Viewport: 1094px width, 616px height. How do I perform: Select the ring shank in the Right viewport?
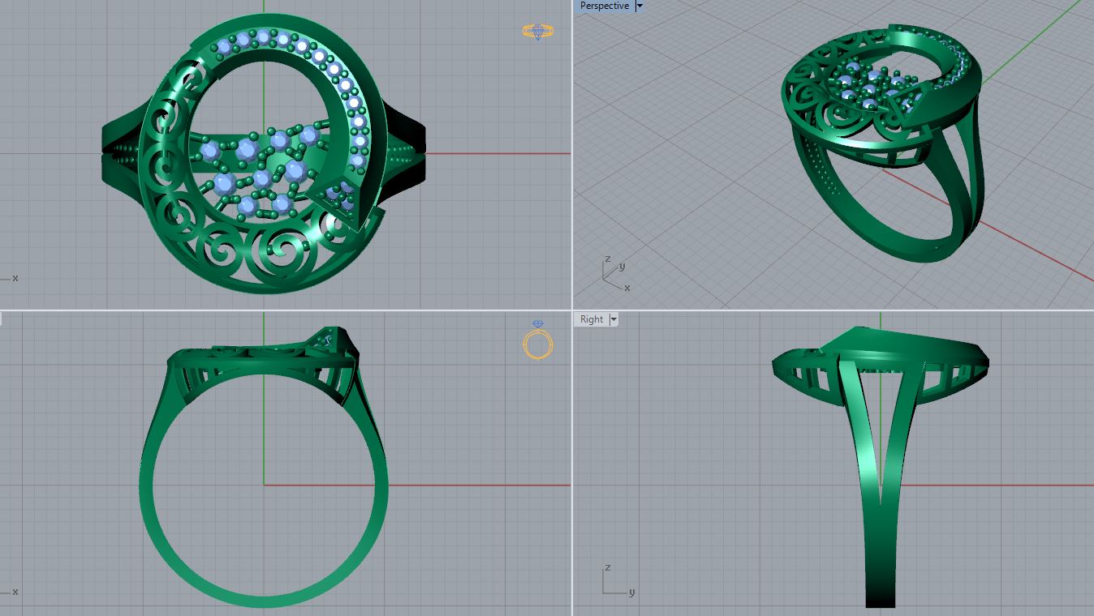[x=881, y=486]
